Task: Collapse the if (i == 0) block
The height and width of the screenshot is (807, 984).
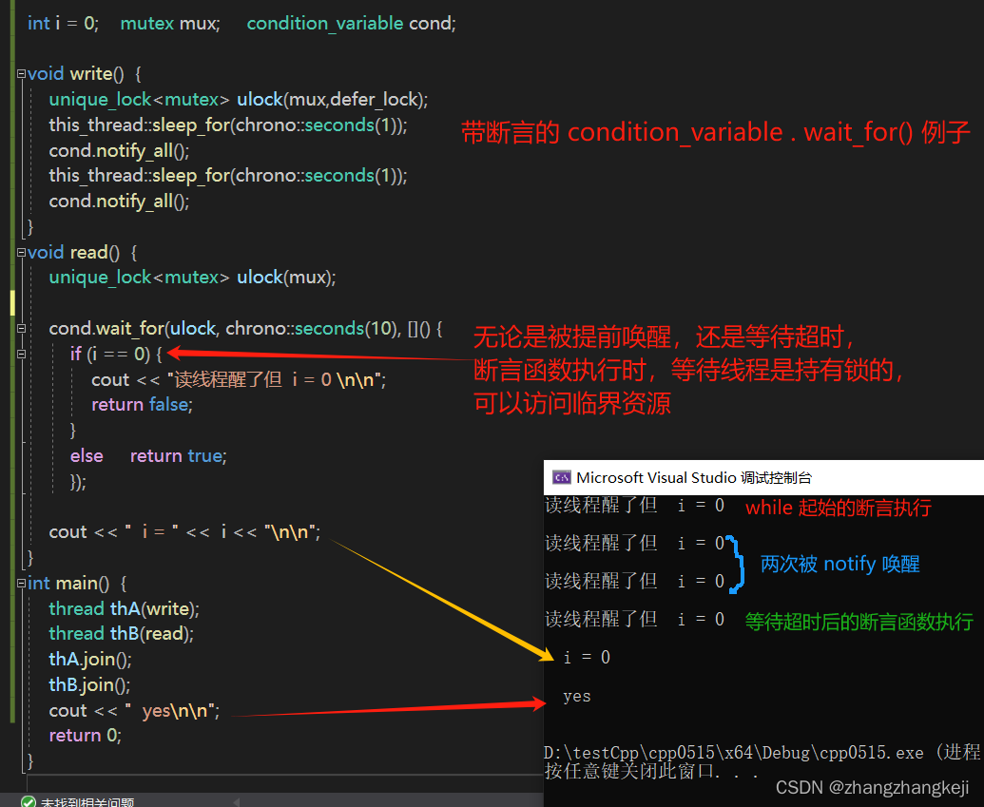Action: [x=21, y=354]
